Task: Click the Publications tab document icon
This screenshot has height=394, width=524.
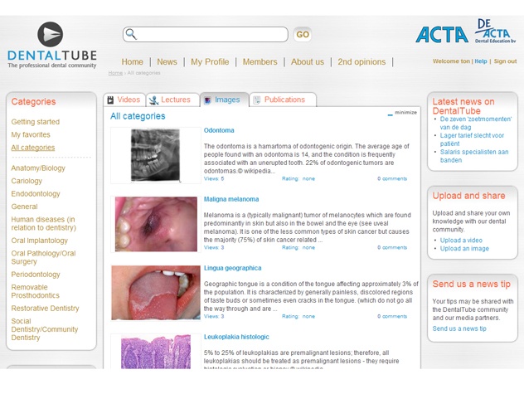Action: tap(257, 100)
